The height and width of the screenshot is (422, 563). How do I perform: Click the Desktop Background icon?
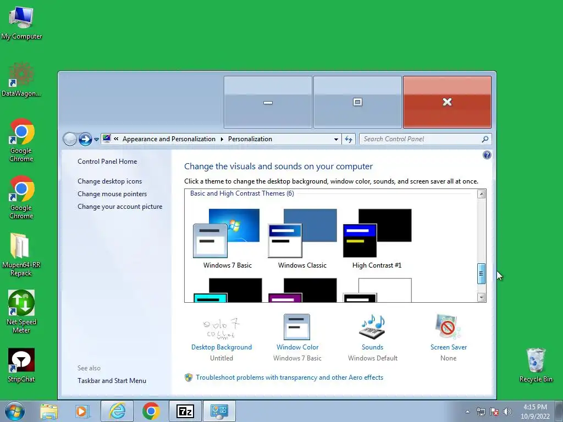(x=221, y=329)
